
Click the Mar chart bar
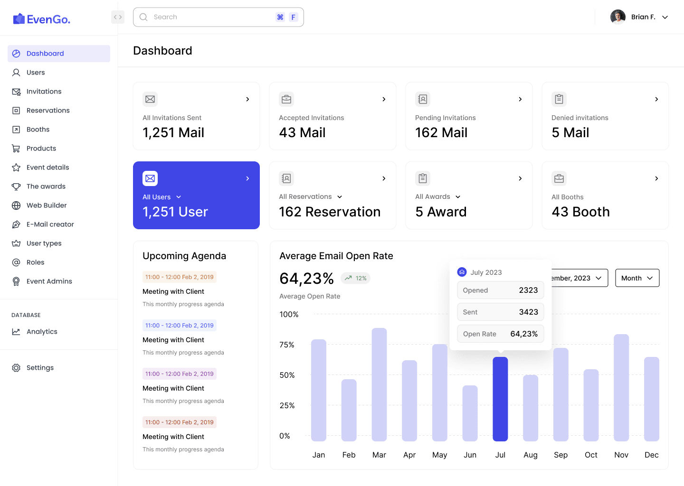point(379,384)
